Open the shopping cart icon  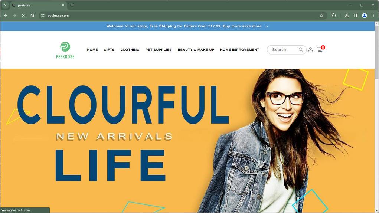[320, 49]
